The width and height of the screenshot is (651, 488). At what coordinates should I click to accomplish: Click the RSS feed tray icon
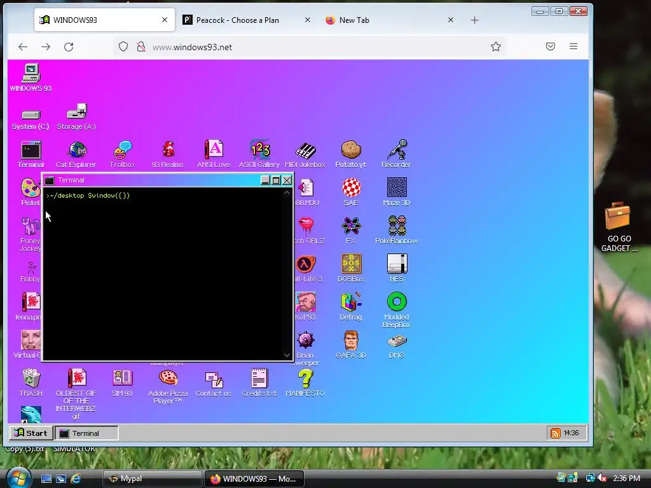pos(555,433)
